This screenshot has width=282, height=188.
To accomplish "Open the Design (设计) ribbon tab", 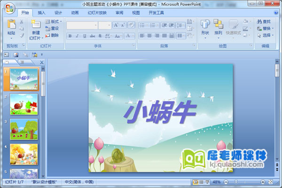I will pos(58,13).
